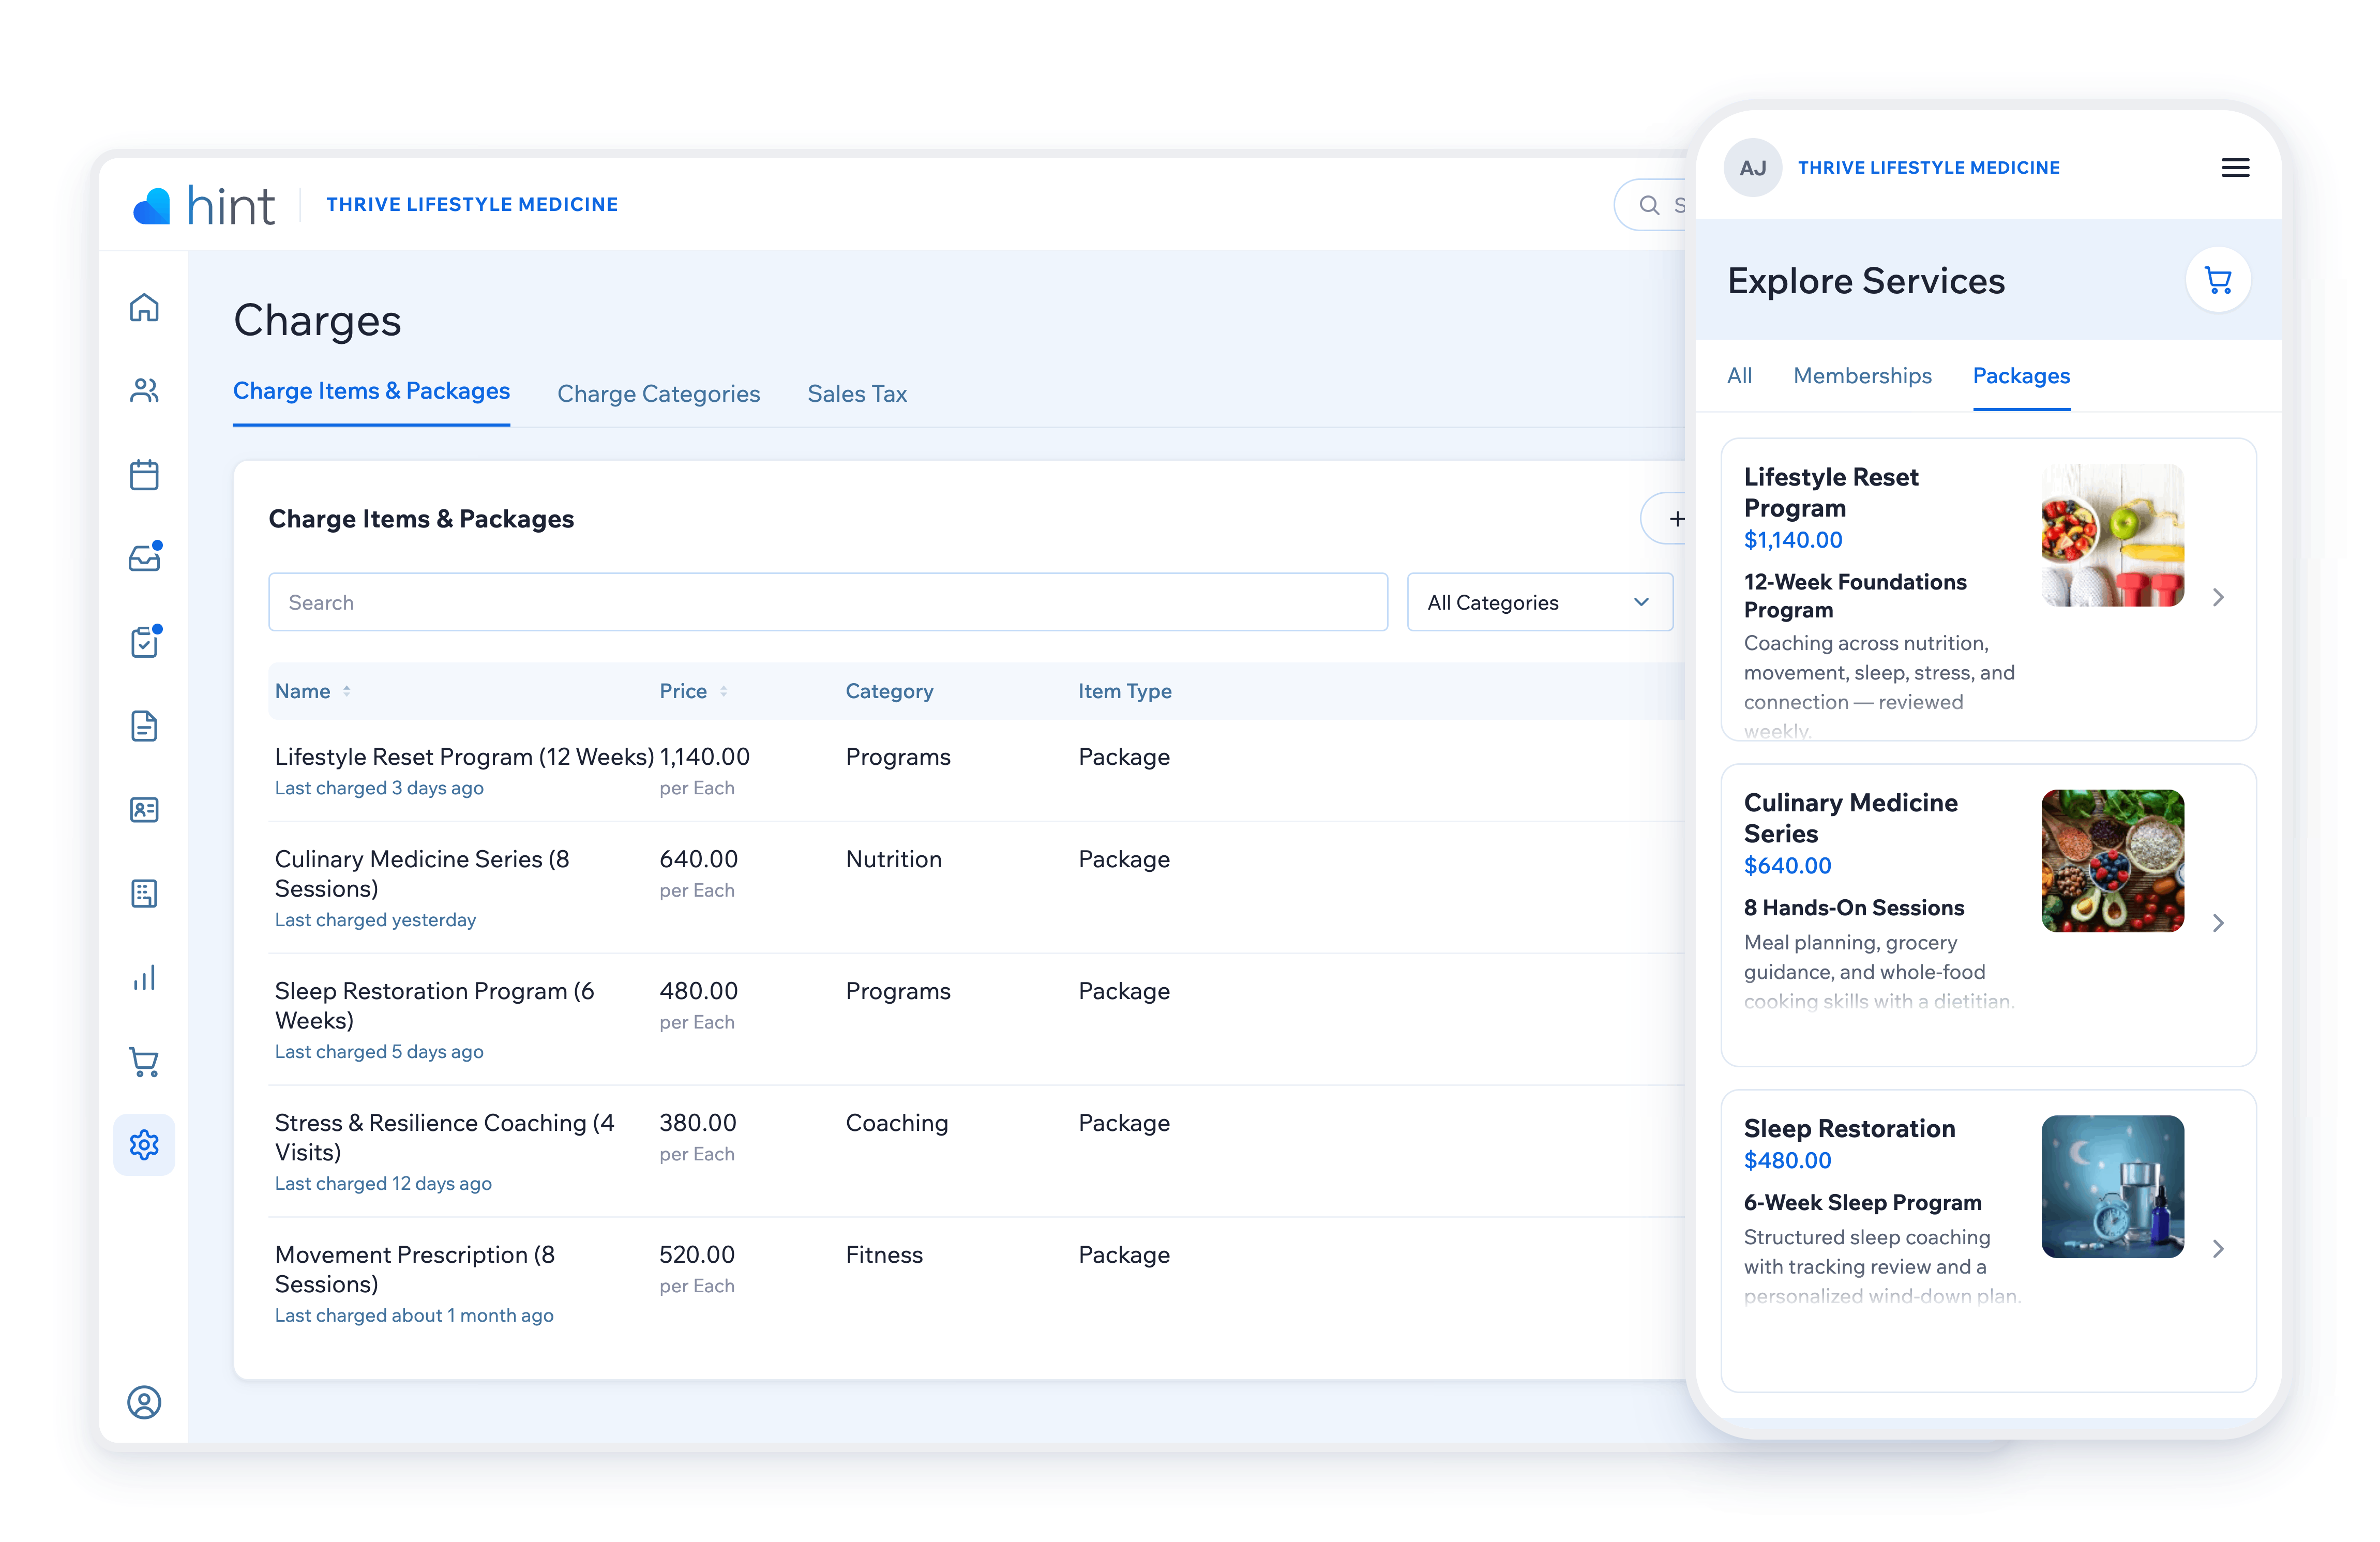Click the Search field for charge items
The image size is (2380, 1542).
pyautogui.click(x=828, y=602)
